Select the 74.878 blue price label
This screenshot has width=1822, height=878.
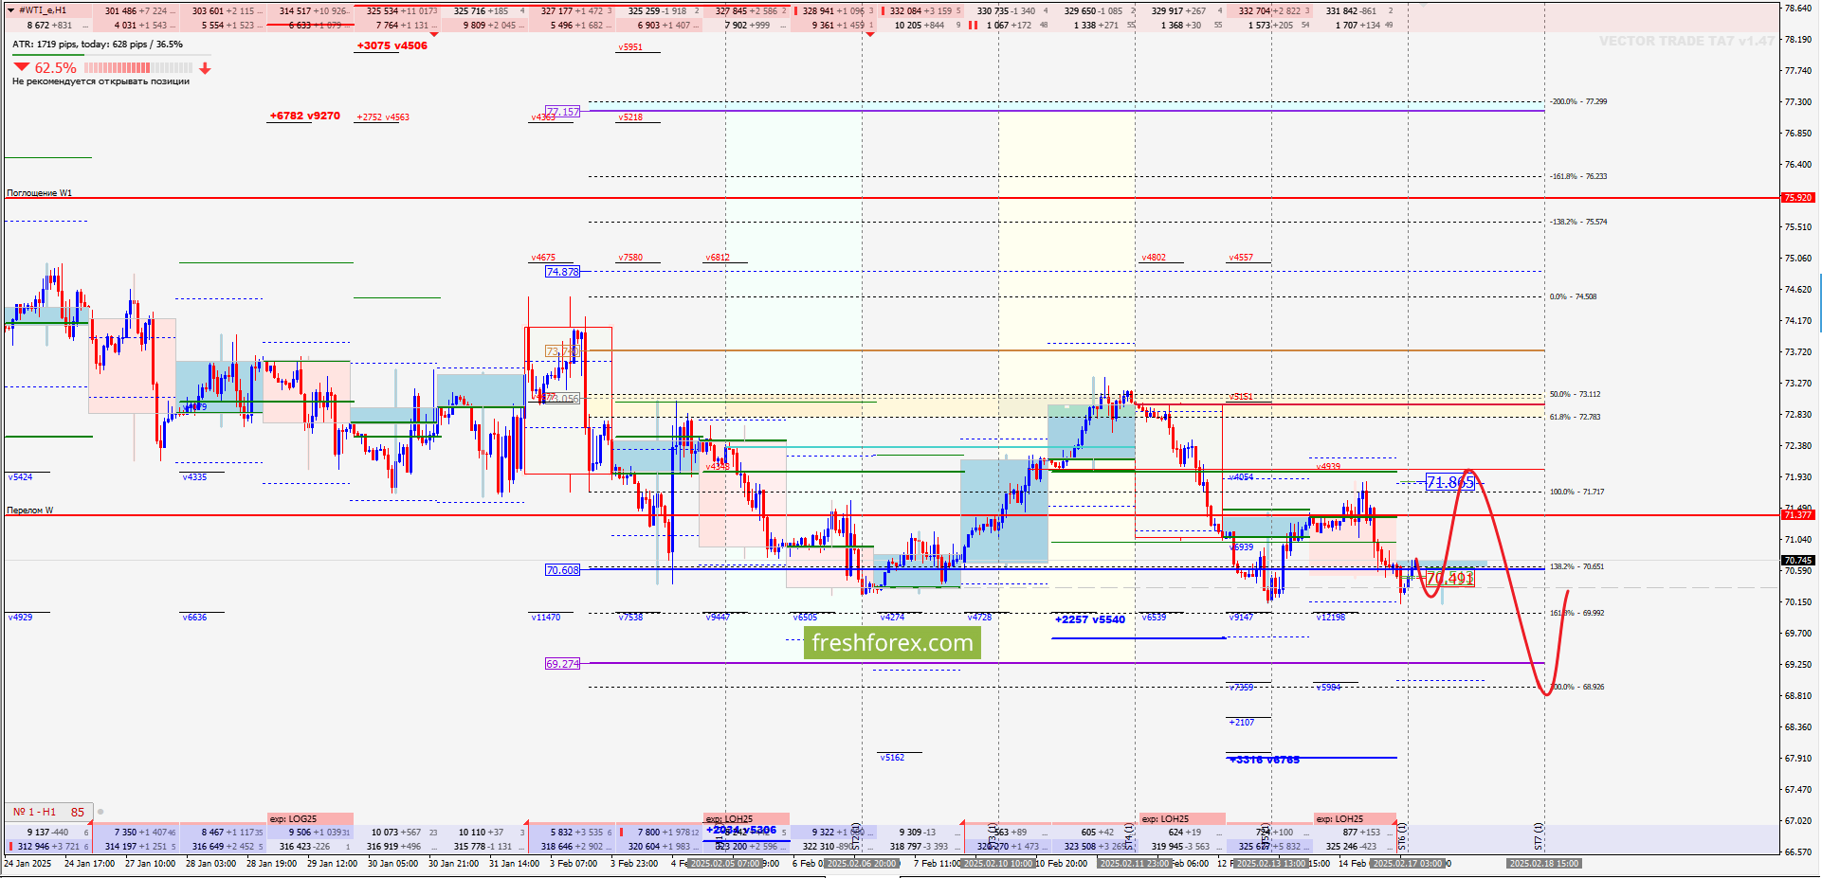coord(563,272)
